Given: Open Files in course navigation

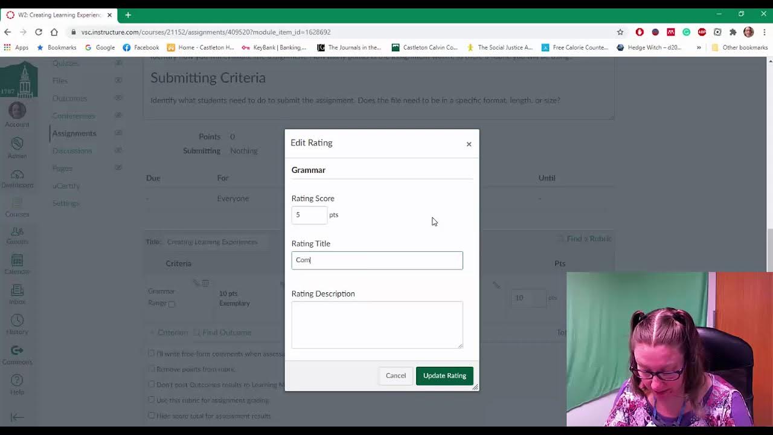Looking at the screenshot, I should click(60, 80).
